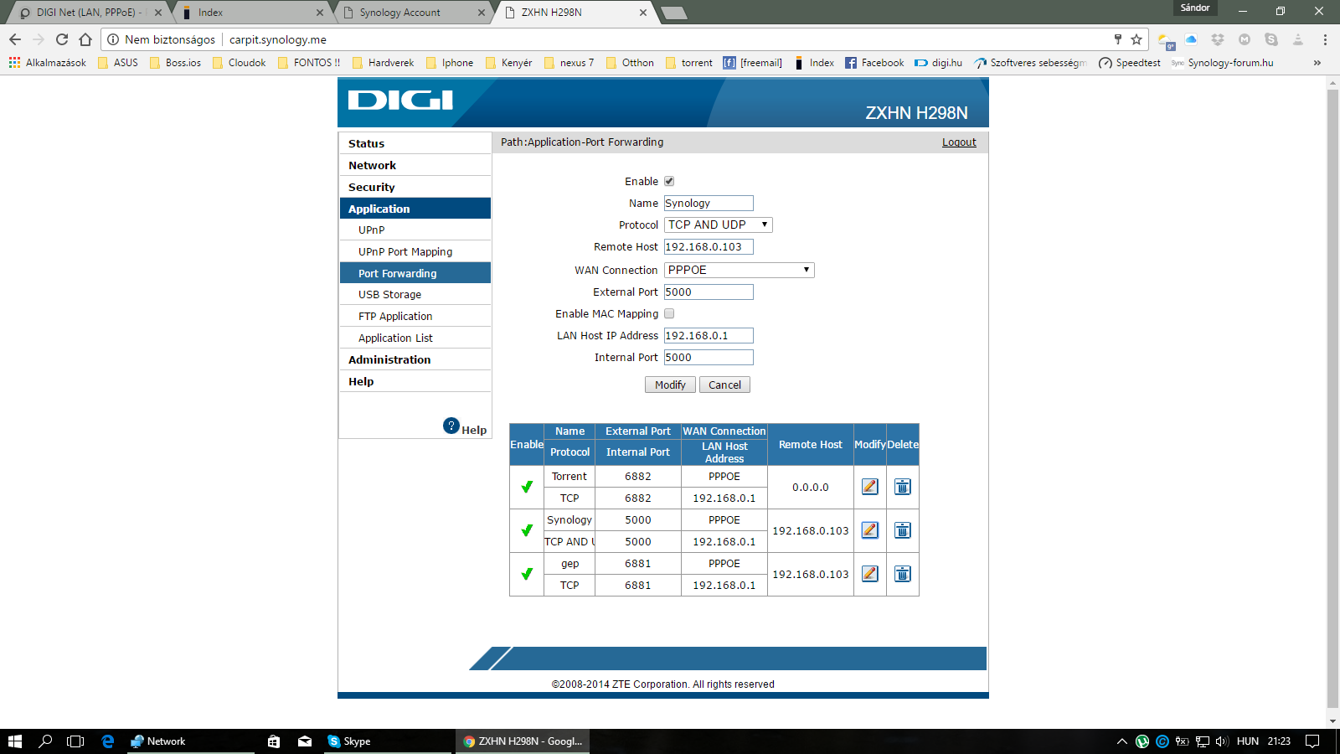This screenshot has width=1340, height=754.
Task: Show more bookmarks chevron
Action: click(1317, 63)
